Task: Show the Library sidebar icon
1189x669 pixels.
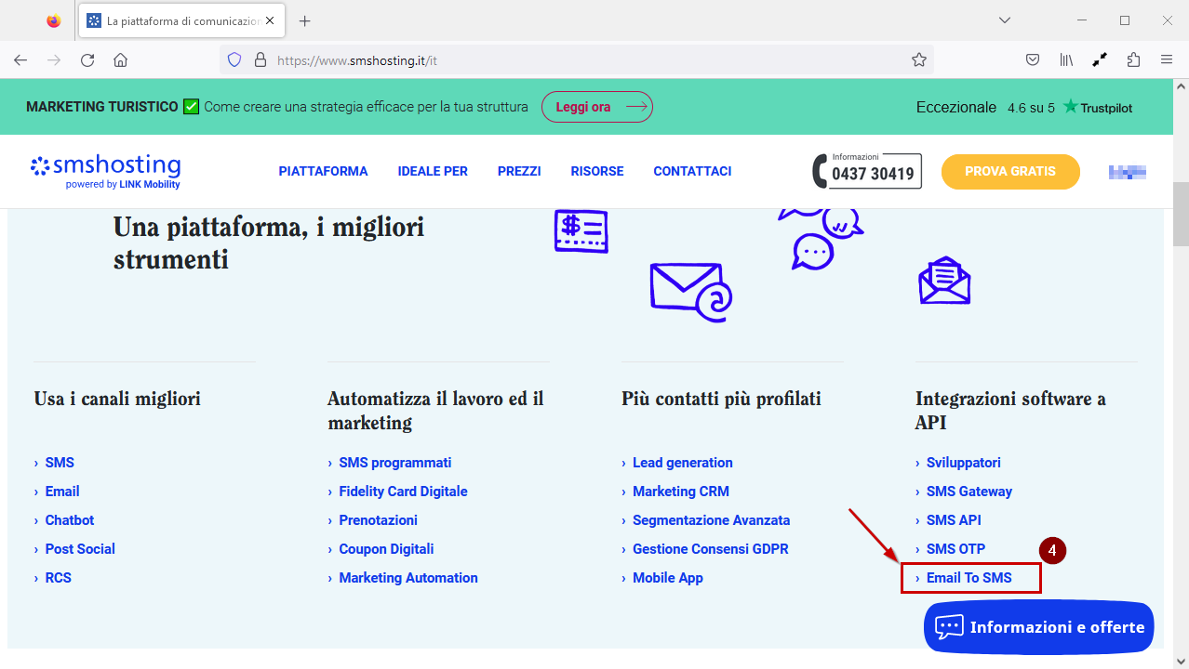Action: (x=1066, y=60)
